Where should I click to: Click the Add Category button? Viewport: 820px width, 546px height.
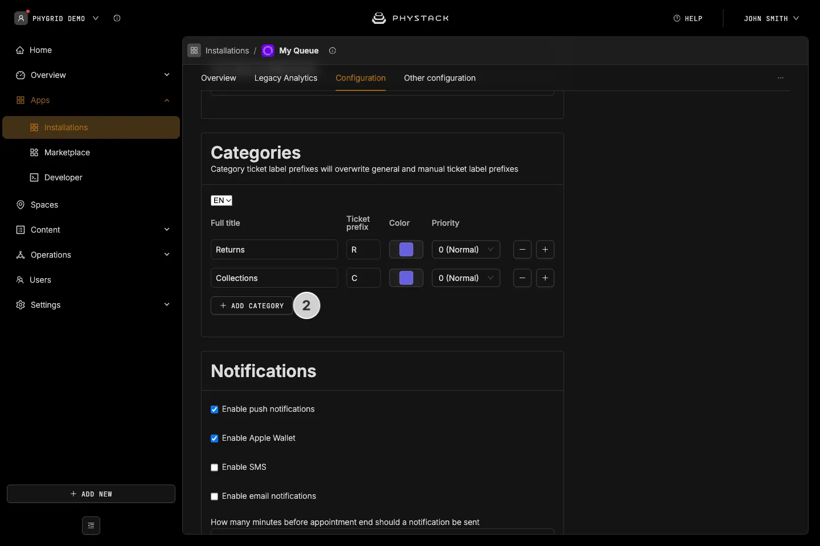click(x=252, y=305)
